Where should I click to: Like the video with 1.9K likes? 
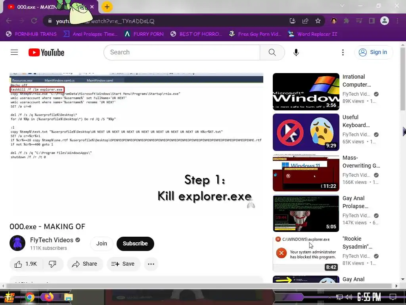(26, 264)
